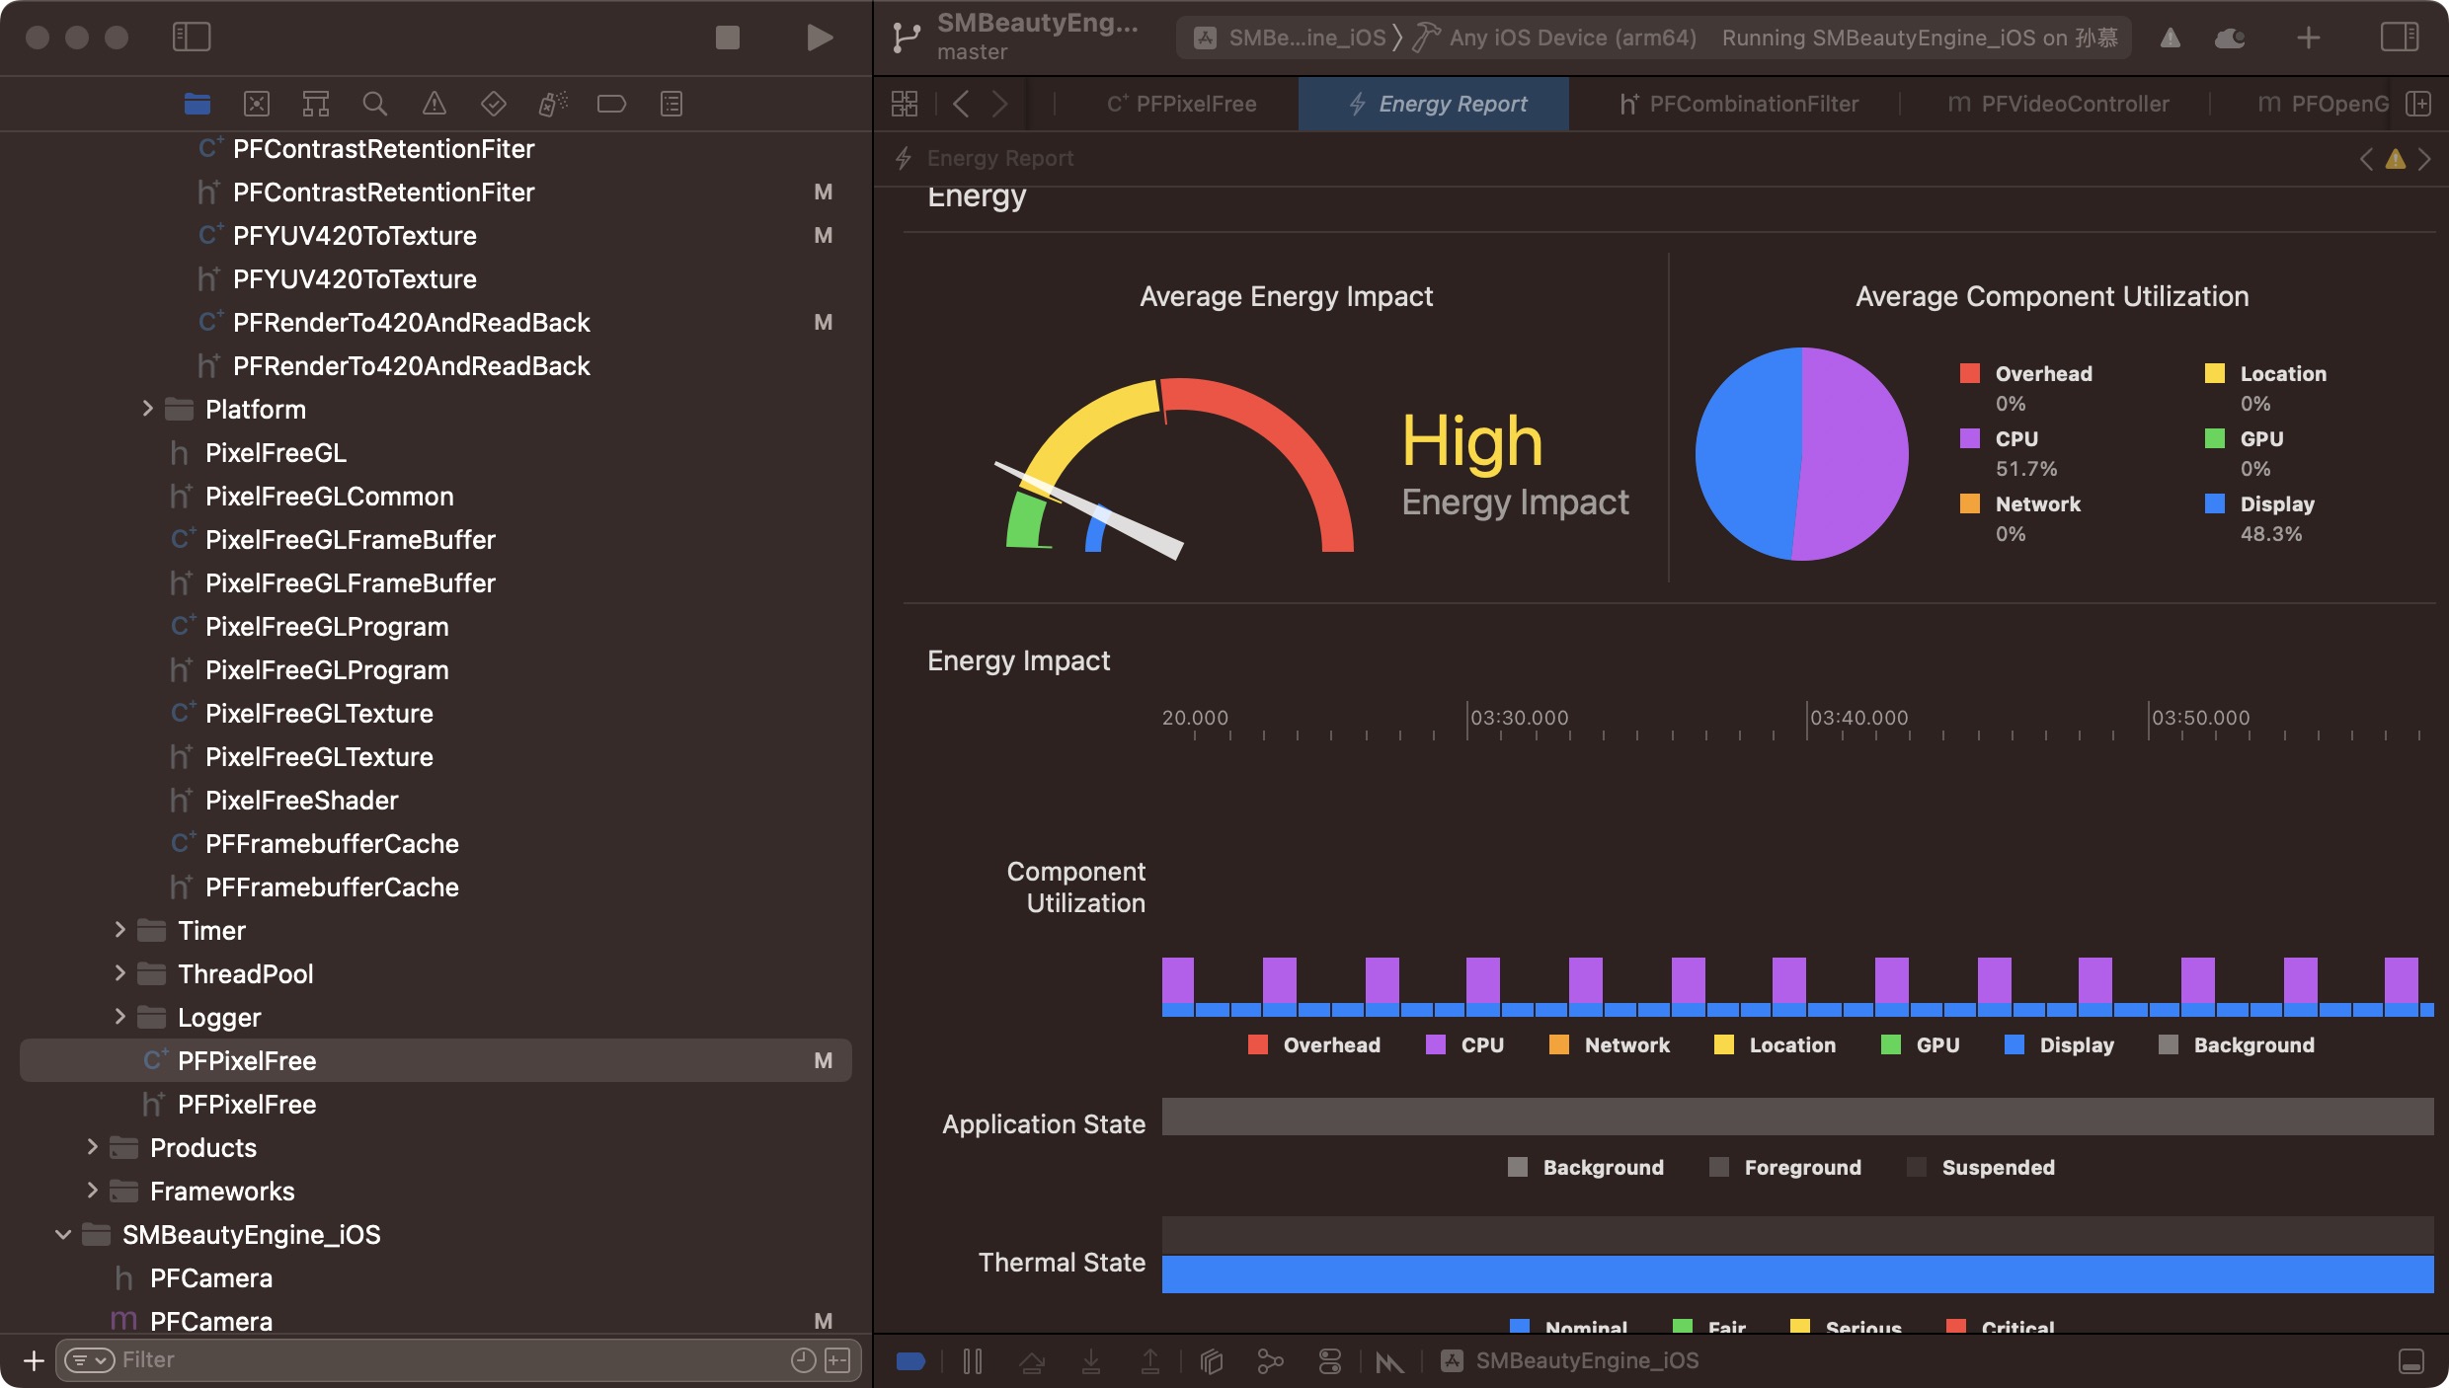Collapse the SMBeautyEngine_iOS group

63,1234
